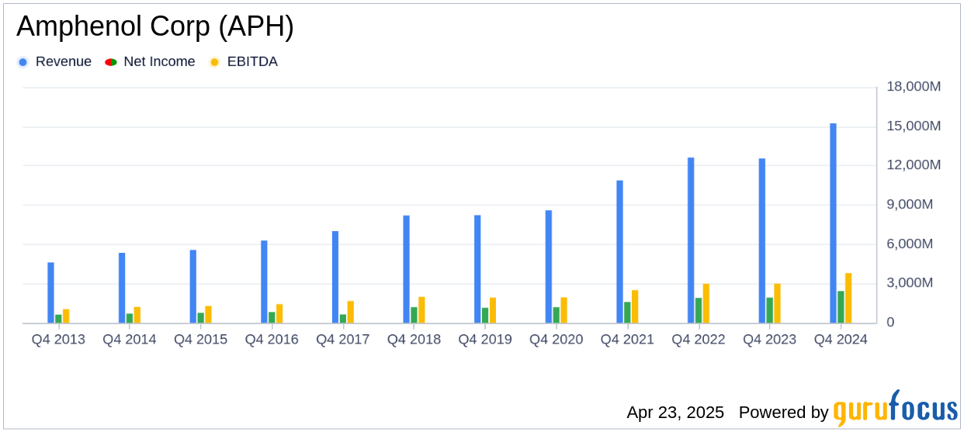The width and height of the screenshot is (964, 432).
Task: Click the Q4 2020 x-axis label
Action: click(x=556, y=340)
